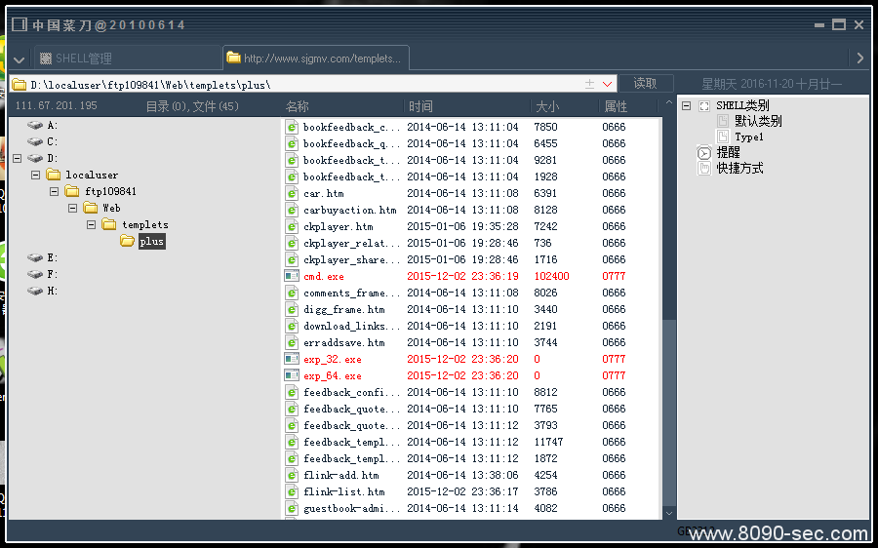
Task: Click the ckplayer.htm file icon
Action: point(292,226)
